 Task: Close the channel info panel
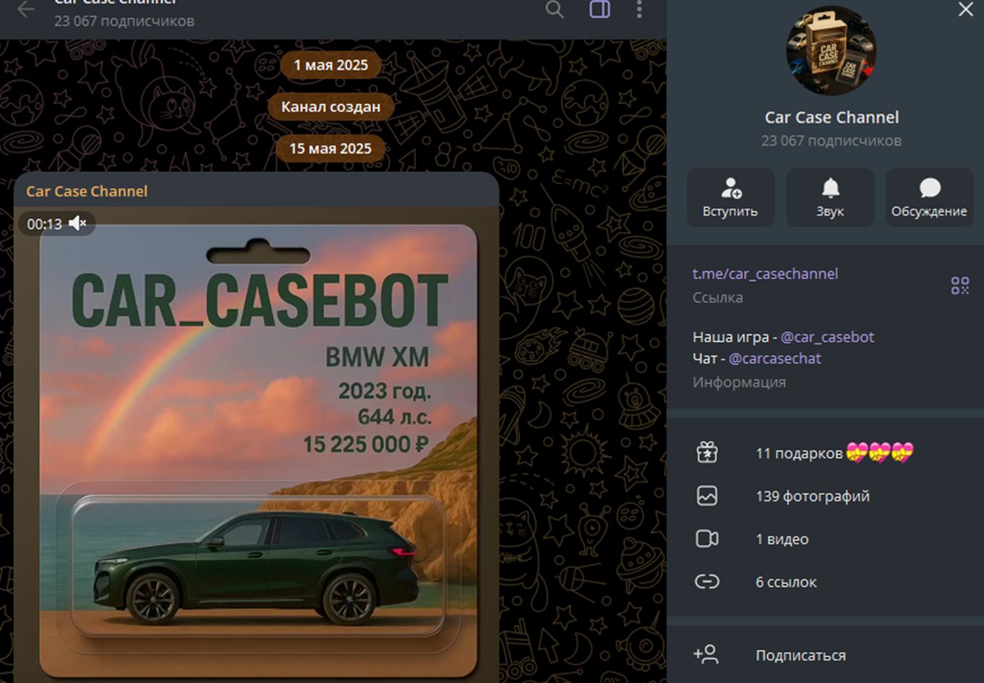pyautogui.click(x=965, y=9)
